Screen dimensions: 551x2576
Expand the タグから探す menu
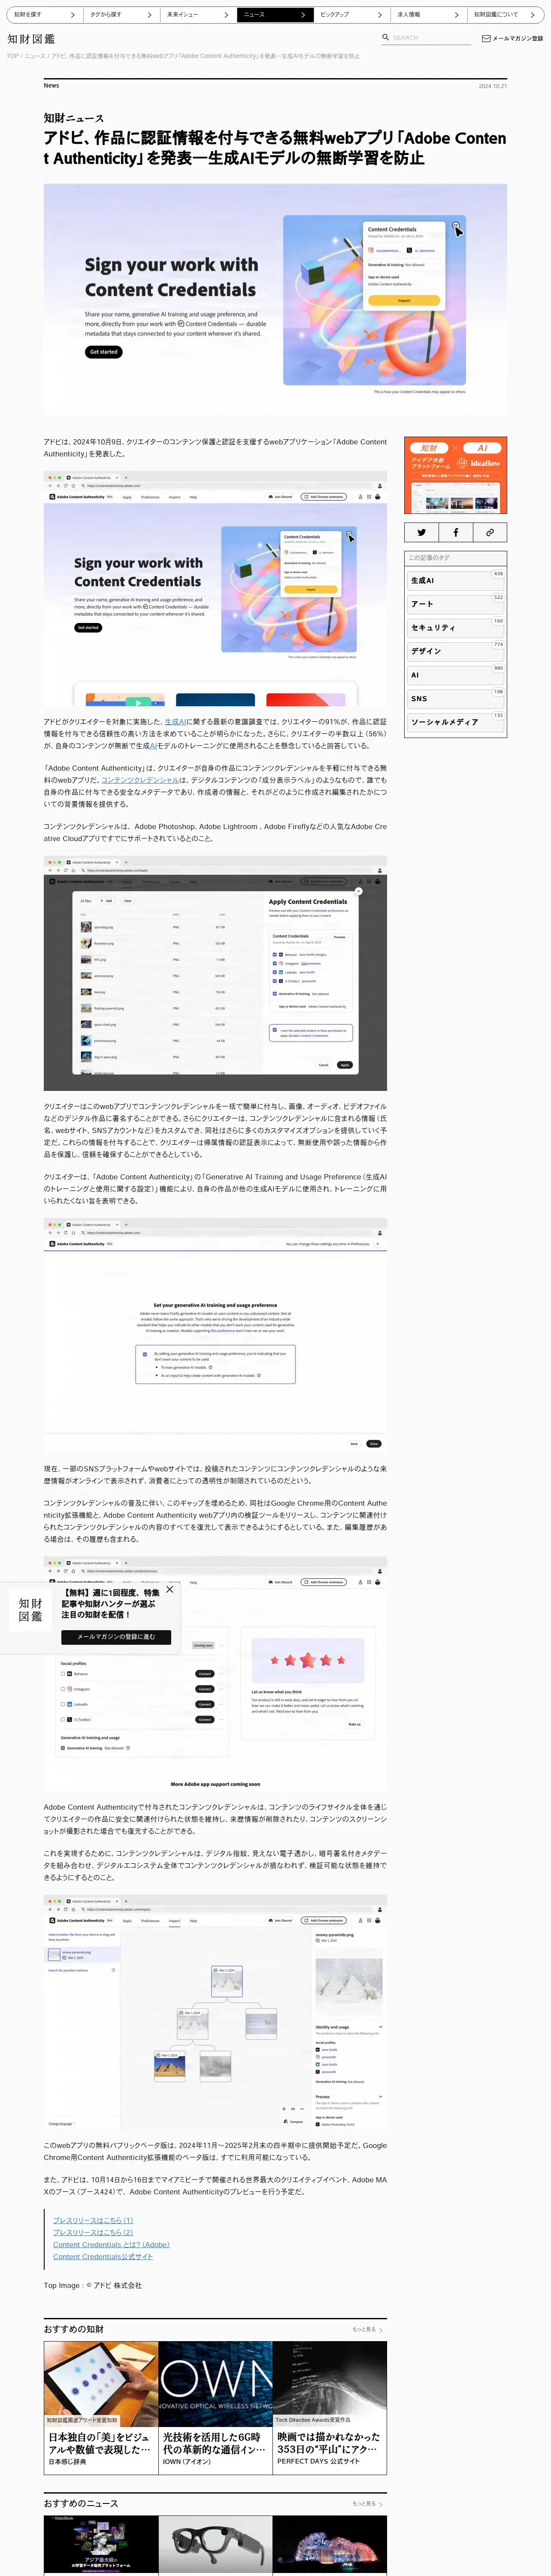117,15
